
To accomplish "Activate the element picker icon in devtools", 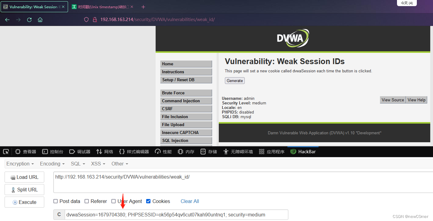I will pos(6,151).
